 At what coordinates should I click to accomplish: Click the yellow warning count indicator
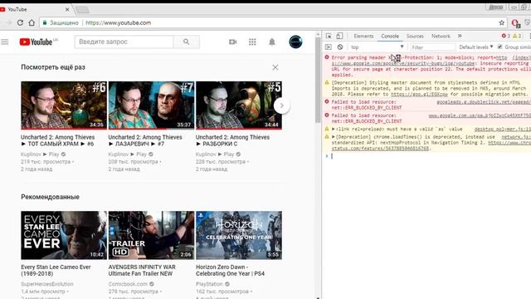tap(517, 36)
